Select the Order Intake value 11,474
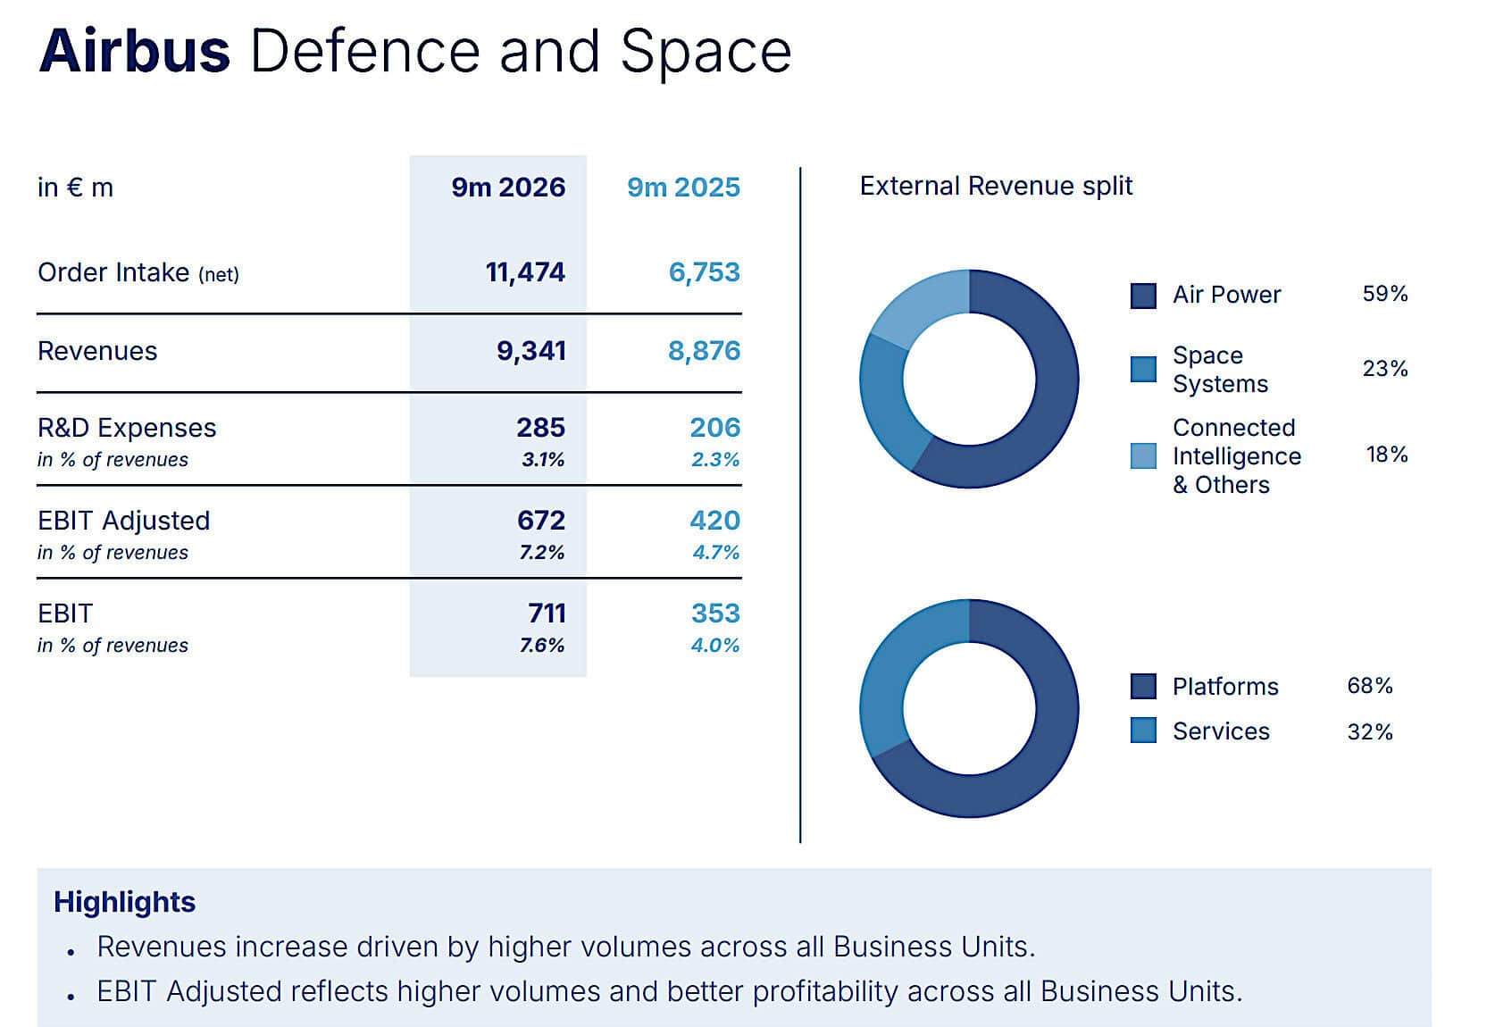Viewport: 1495px width, 1027px height. pyautogui.click(x=525, y=271)
